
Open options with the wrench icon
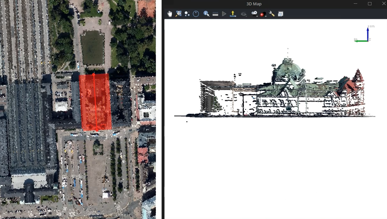coord(272,14)
